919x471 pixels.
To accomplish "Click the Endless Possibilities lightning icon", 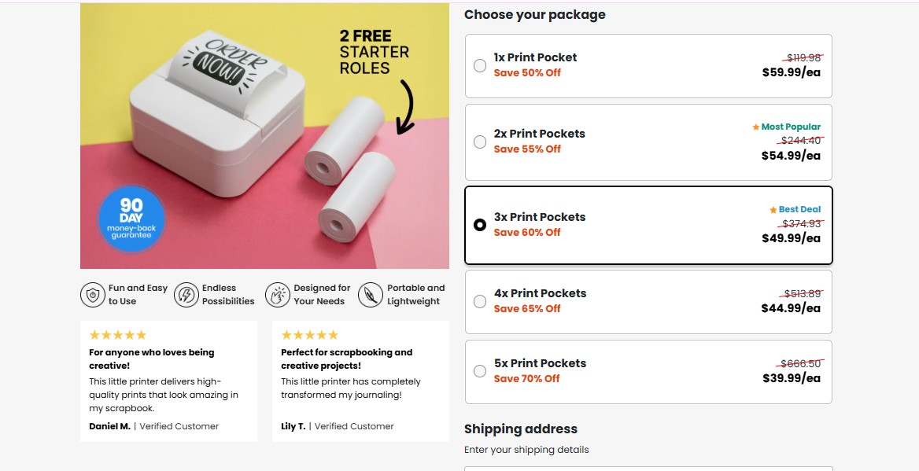I will click(x=186, y=295).
